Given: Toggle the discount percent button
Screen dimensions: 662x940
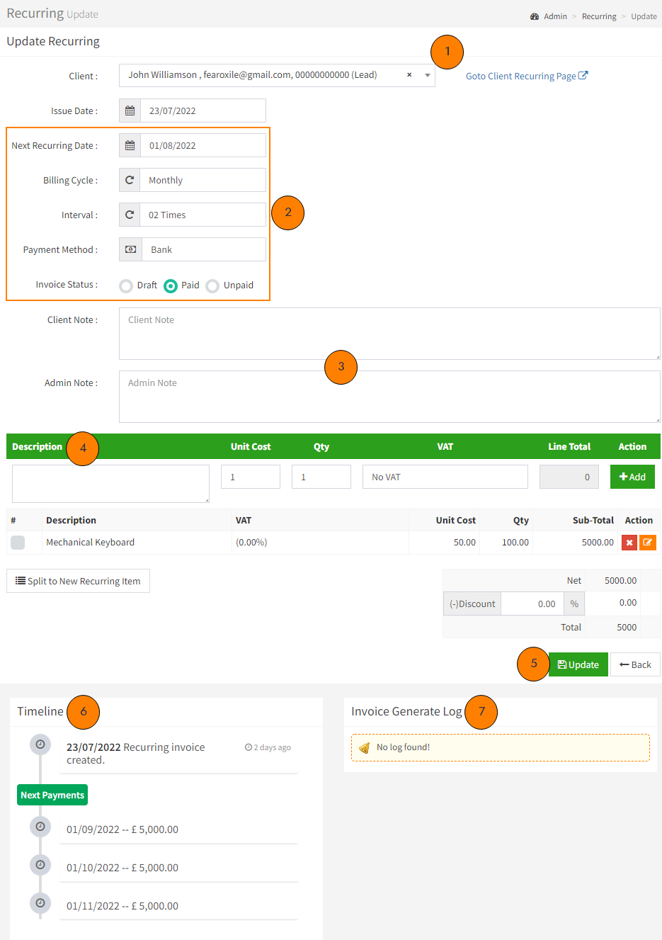Looking at the screenshot, I should tap(574, 604).
